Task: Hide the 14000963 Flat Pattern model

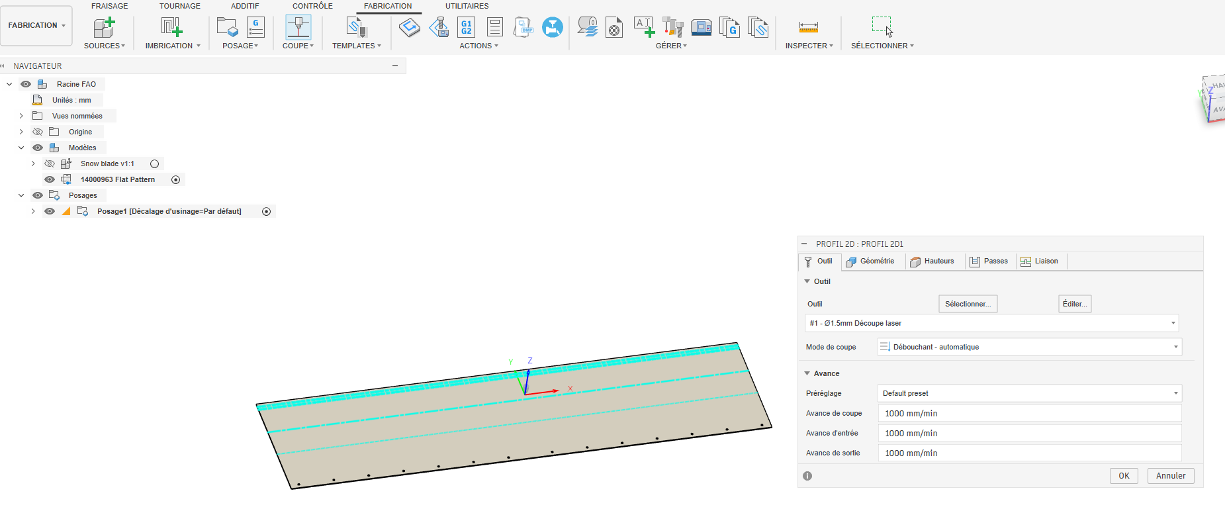Action: pos(50,179)
